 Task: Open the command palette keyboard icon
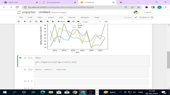coord(106,22)
